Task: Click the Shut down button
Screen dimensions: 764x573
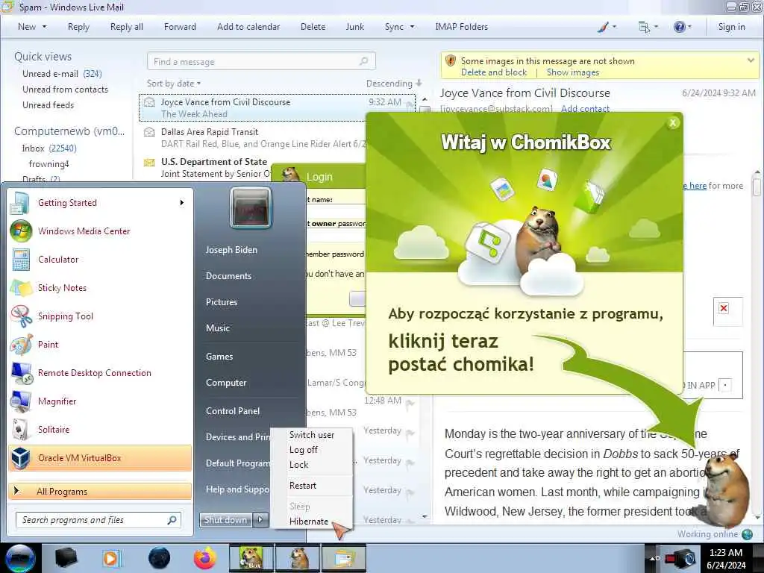Action: [x=225, y=520]
